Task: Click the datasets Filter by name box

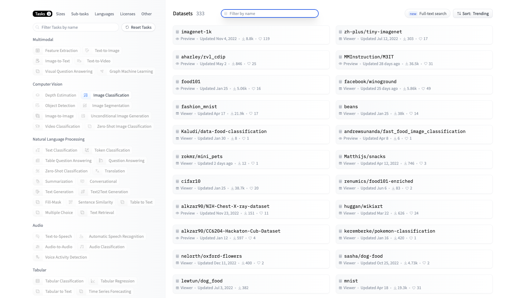Action: click(x=269, y=14)
